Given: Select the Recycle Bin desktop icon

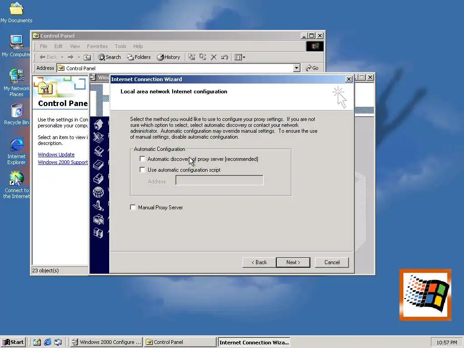Looking at the screenshot, I should [x=17, y=114].
